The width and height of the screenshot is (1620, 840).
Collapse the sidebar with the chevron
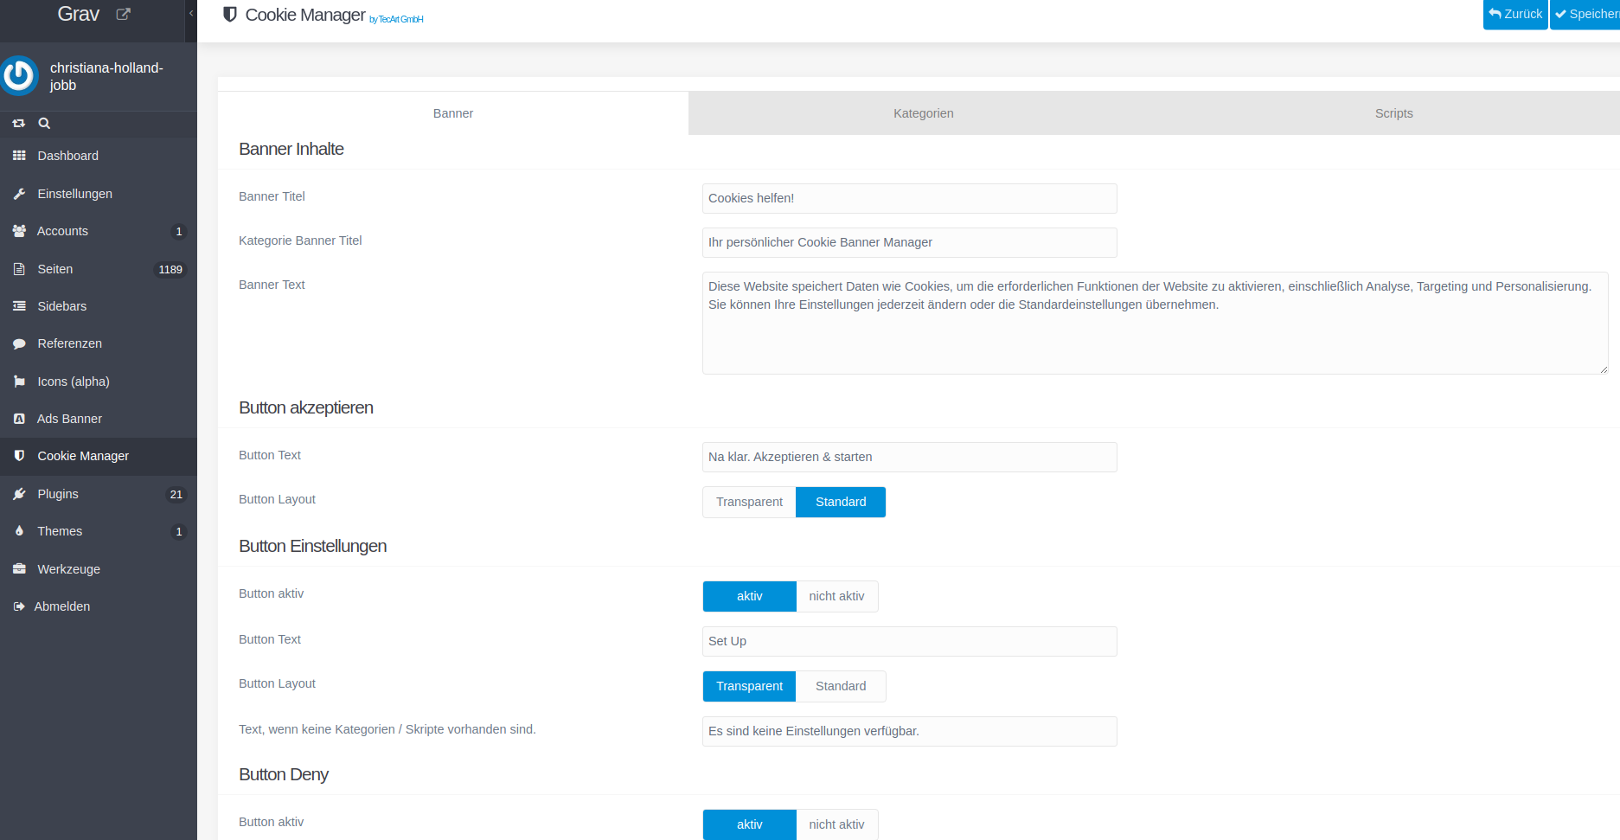[191, 14]
